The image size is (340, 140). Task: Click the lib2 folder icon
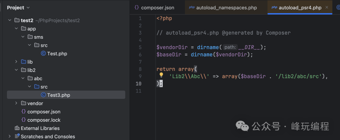tap(24, 70)
